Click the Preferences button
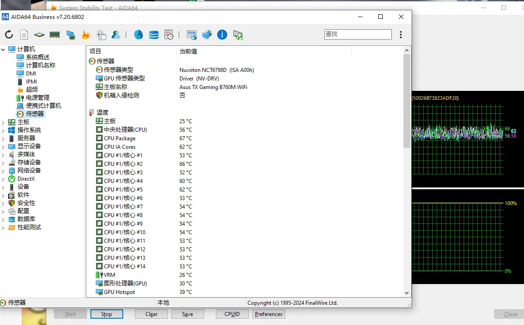This screenshot has height=325, width=524. pyautogui.click(x=269, y=314)
